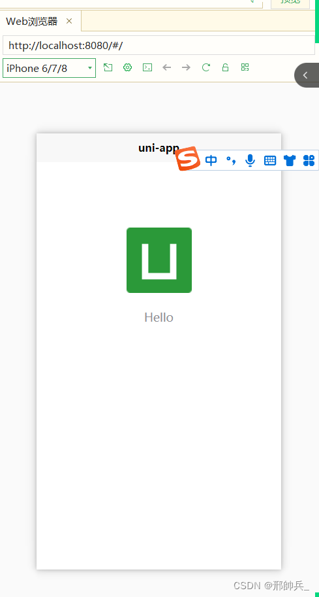Collapse side panel with dark chevron button
Image resolution: width=319 pixels, height=597 pixels.
pyautogui.click(x=307, y=75)
